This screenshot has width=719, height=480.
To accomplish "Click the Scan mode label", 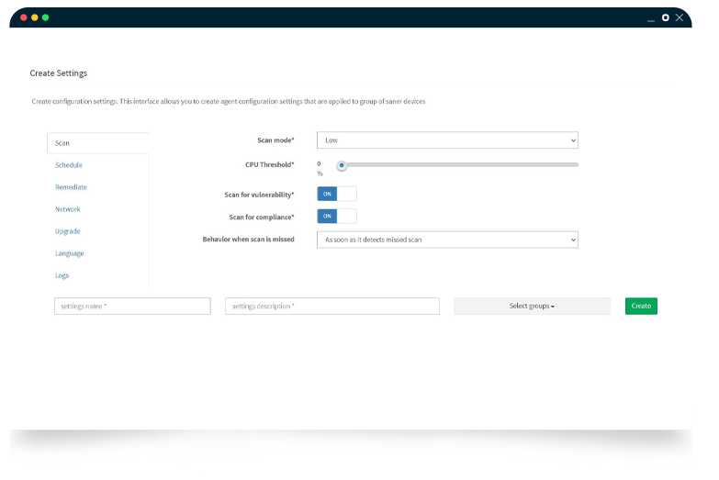I will coord(275,140).
